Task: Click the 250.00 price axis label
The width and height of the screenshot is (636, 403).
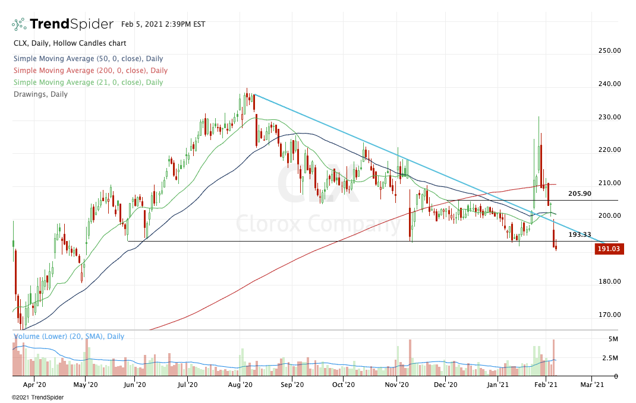Action: pos(609,50)
